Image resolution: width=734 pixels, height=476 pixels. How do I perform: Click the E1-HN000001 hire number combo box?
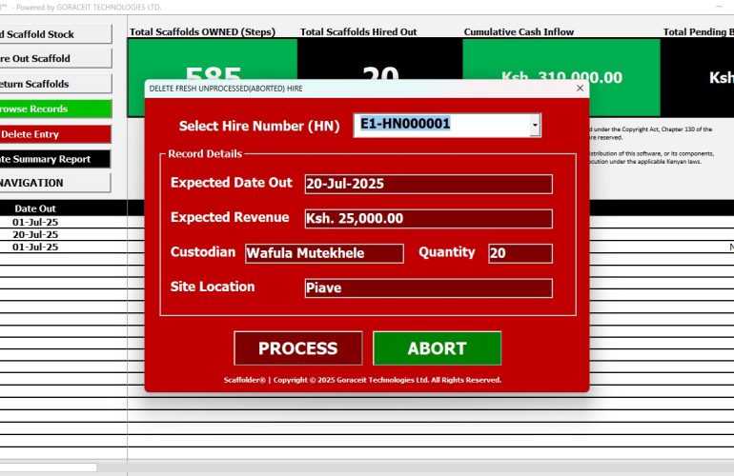pos(441,125)
